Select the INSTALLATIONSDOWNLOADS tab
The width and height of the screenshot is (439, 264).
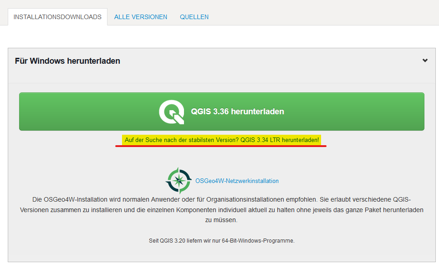[x=57, y=17]
